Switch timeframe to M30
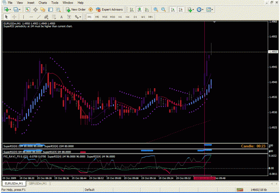Screen dimensions: 280x193 [x=112, y=17]
